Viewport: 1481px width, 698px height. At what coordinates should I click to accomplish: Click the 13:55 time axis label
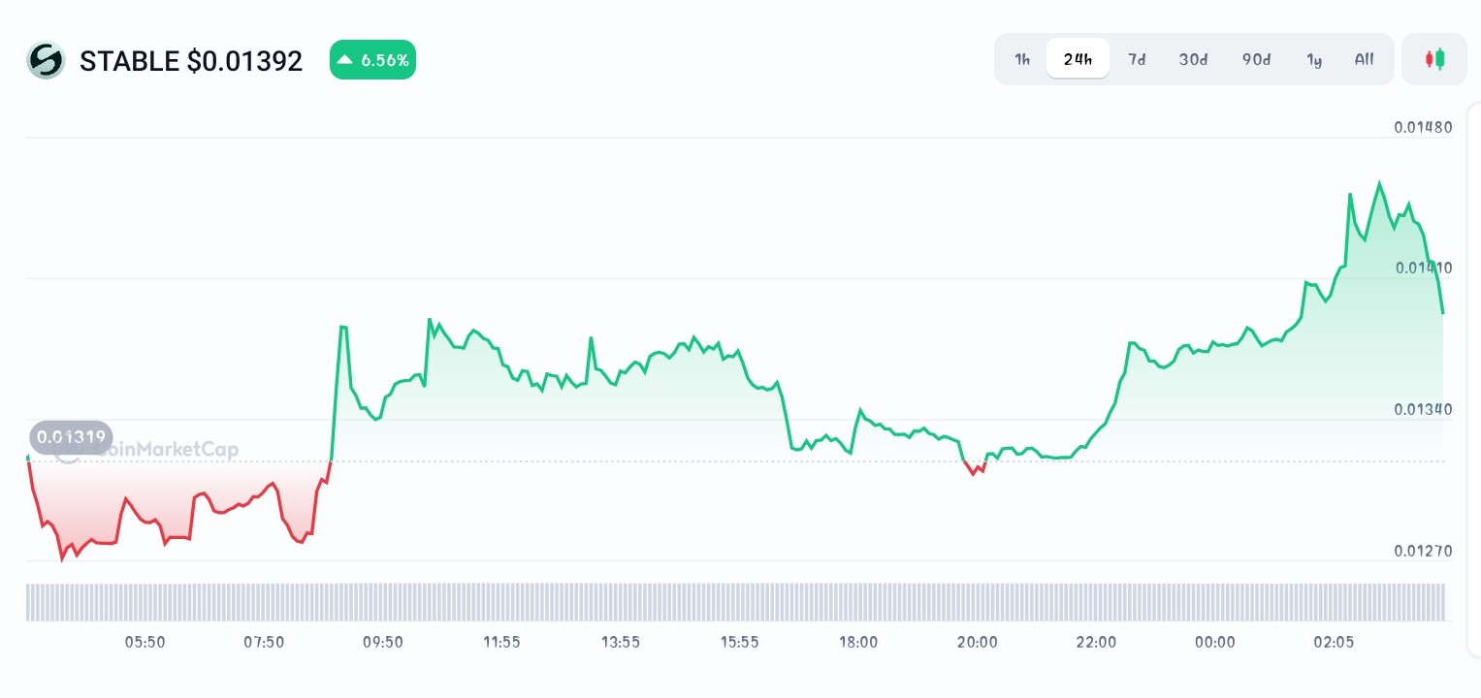tap(621, 642)
